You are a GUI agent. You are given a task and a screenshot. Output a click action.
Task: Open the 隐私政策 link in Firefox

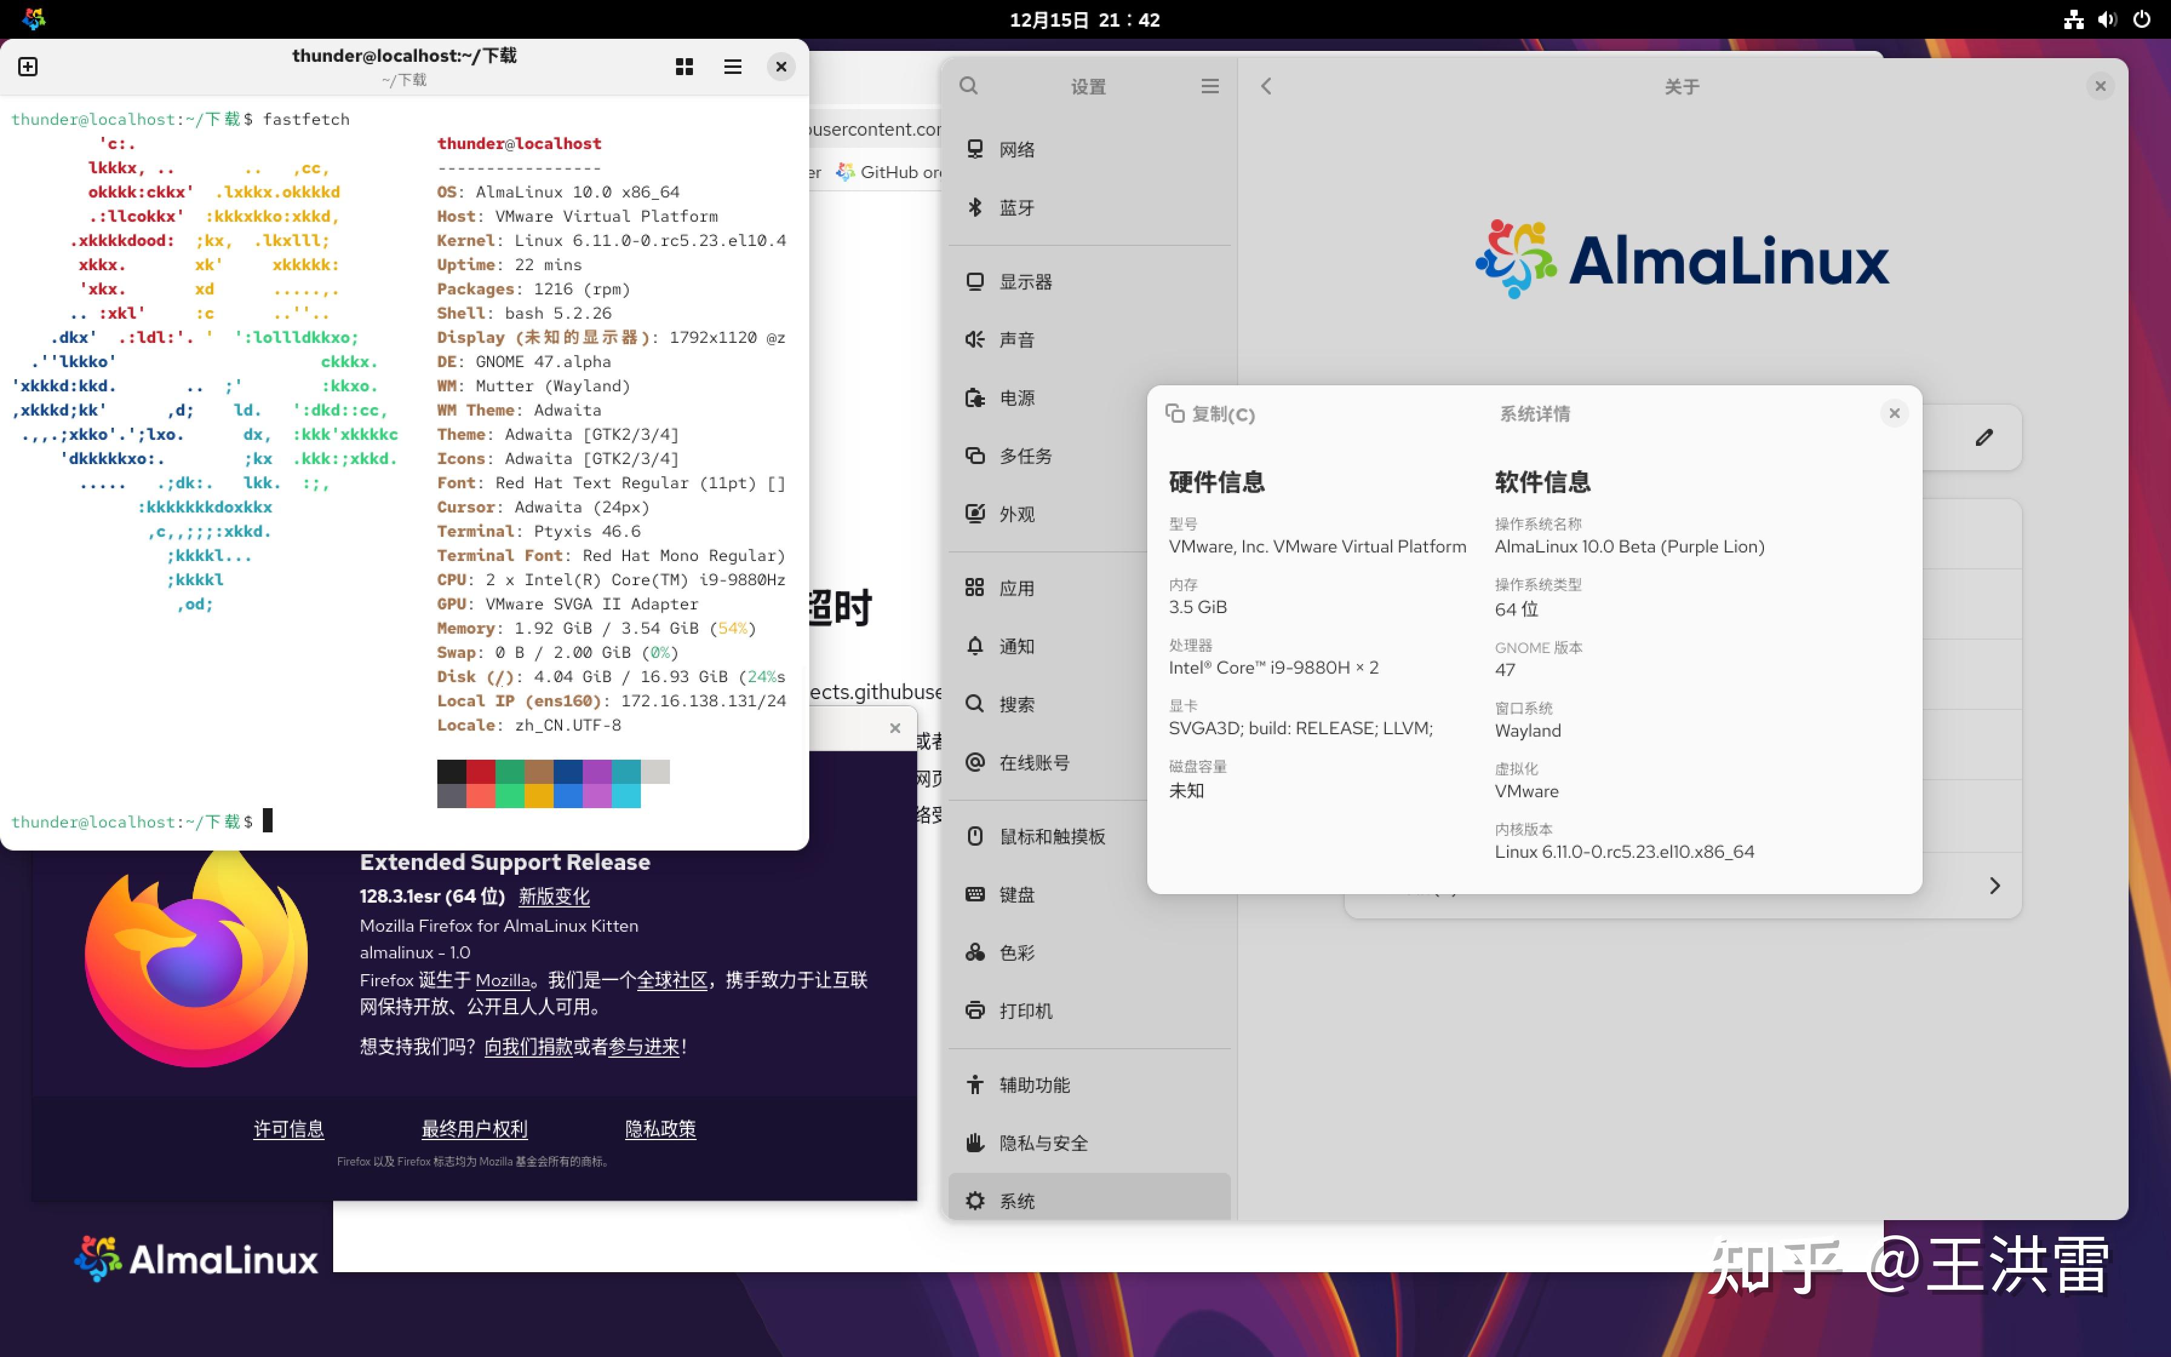[660, 1128]
